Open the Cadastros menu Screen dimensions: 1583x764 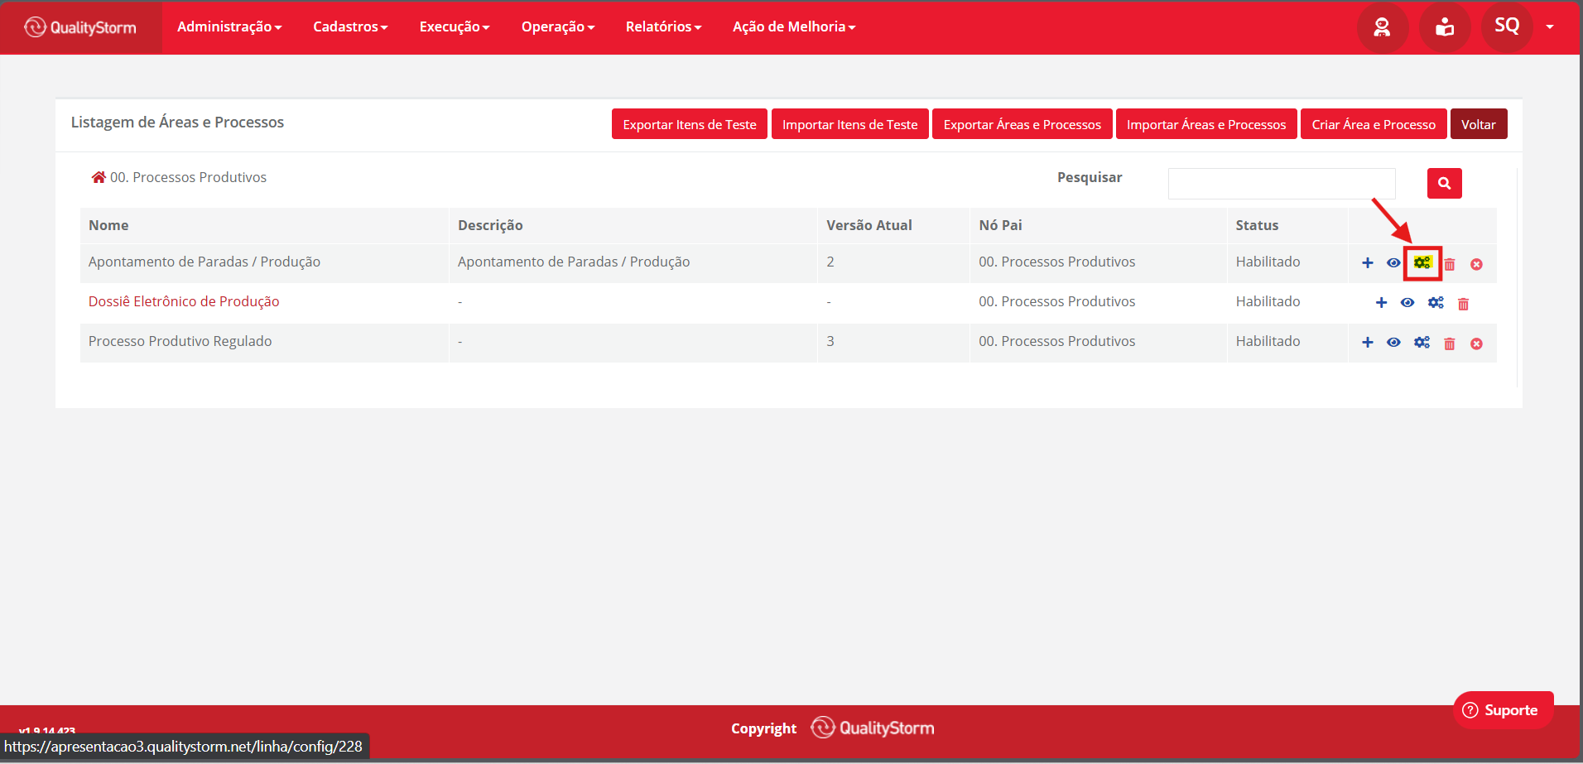350,27
